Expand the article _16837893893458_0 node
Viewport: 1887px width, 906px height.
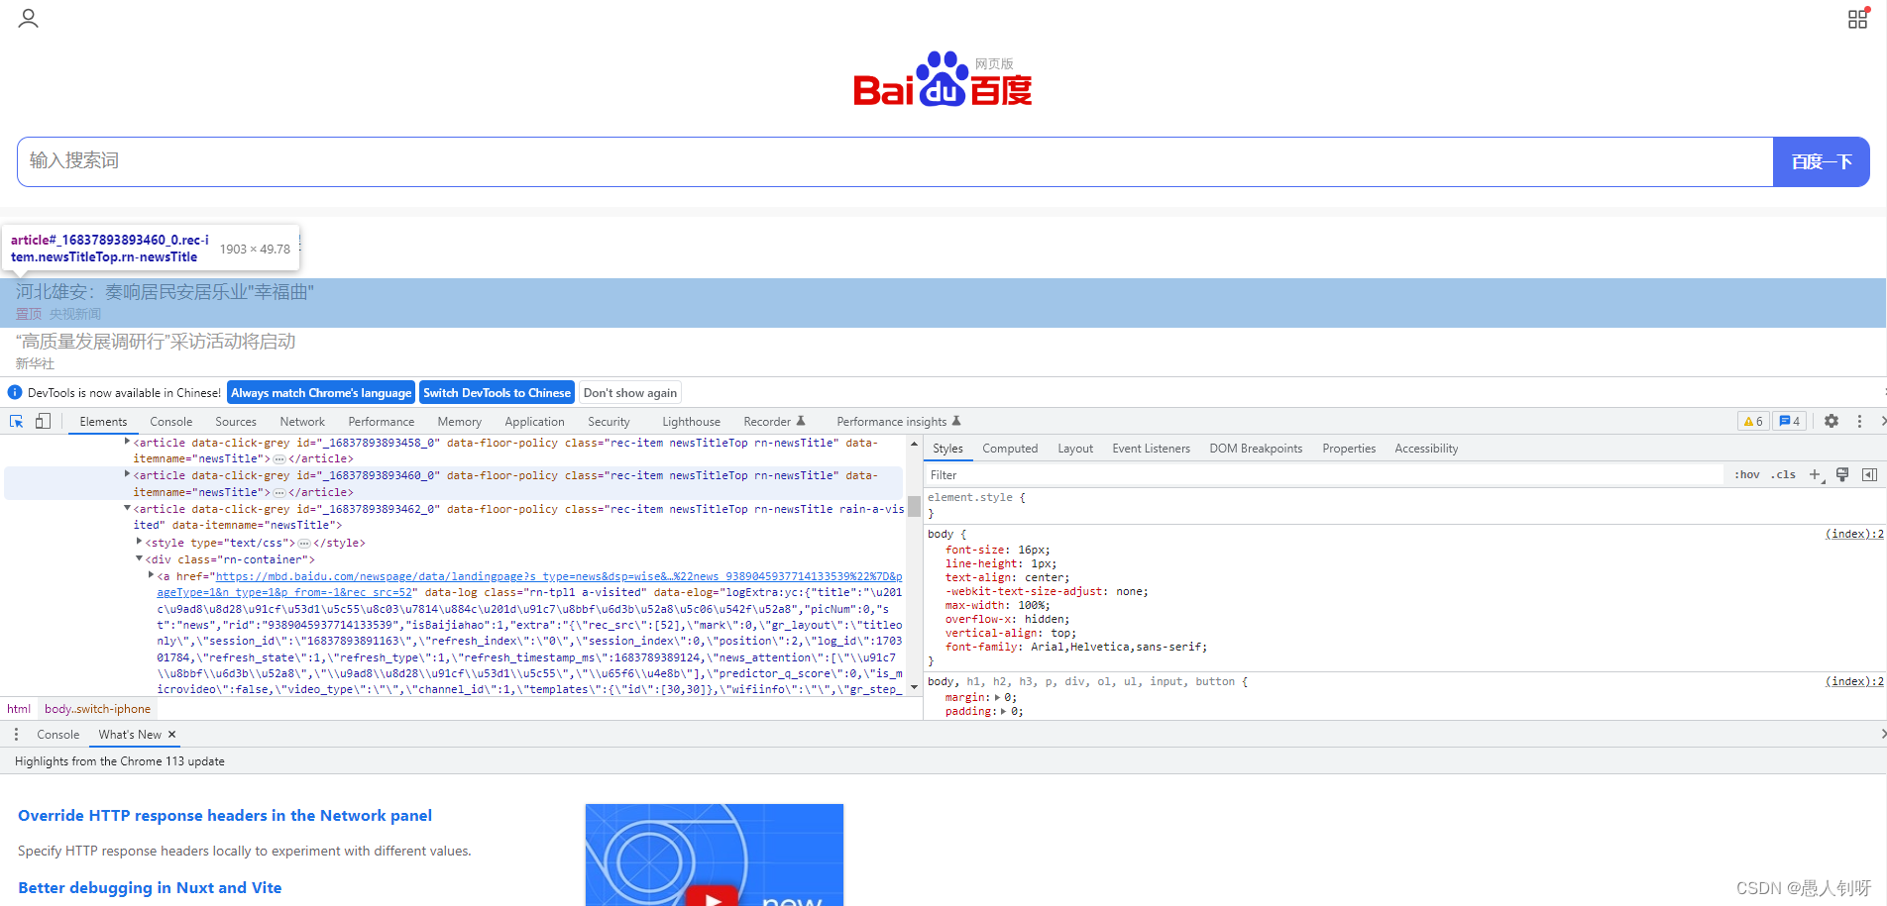pos(127,443)
